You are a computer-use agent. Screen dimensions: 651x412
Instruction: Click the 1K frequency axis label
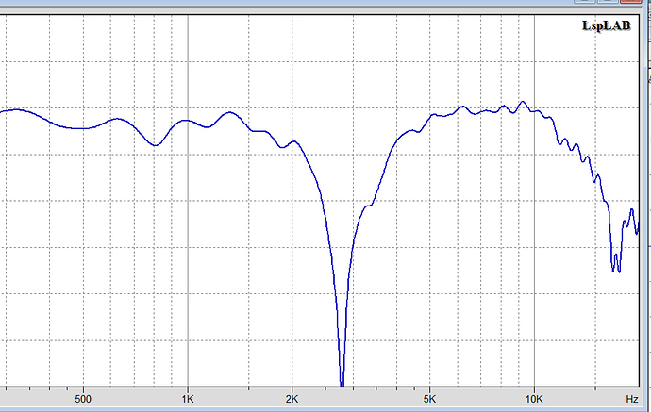(x=188, y=398)
